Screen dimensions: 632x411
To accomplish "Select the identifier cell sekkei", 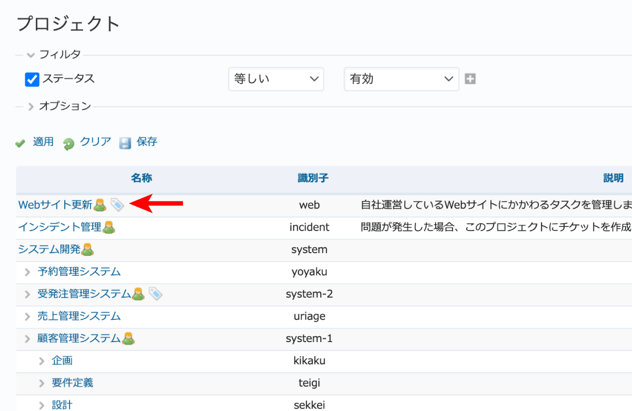I will tap(310, 405).
